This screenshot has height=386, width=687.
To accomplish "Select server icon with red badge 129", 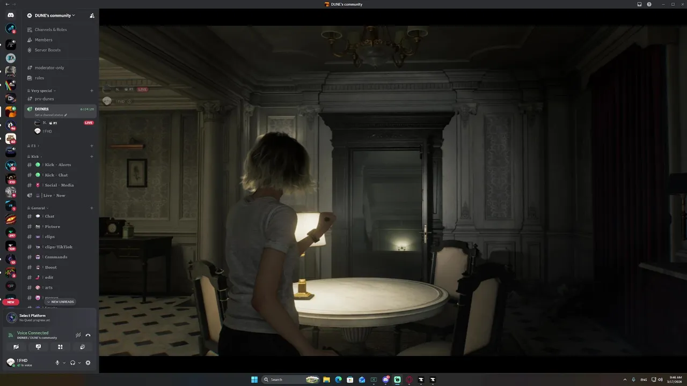I will click(x=11, y=246).
